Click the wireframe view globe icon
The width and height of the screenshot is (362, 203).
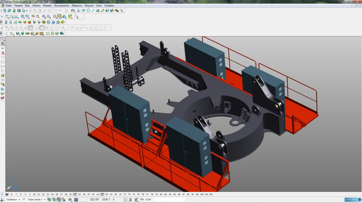pos(55,17)
